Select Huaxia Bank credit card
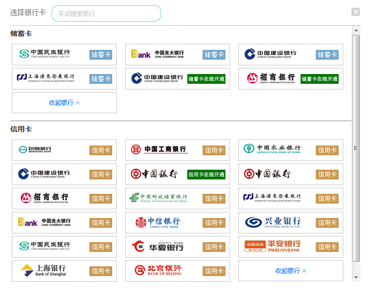369x291 pixels. click(178, 247)
